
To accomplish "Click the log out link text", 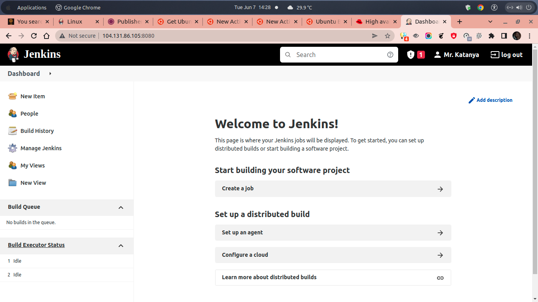I will point(512,55).
